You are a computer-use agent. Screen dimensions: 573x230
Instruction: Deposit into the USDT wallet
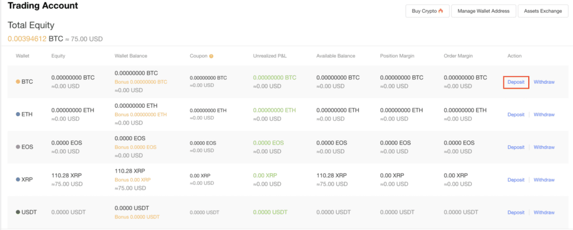(516, 212)
